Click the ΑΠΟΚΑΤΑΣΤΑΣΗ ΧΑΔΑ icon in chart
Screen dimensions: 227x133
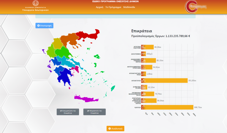click(143, 74)
